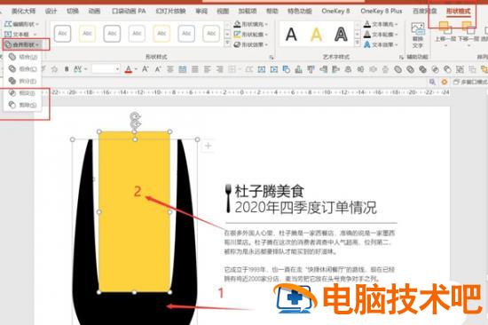This screenshot has height=325, width=488.
Task: Click the fork icon beside title
Action: click(228, 198)
